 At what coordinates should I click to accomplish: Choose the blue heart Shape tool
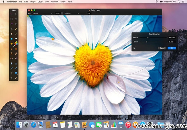[16, 73]
